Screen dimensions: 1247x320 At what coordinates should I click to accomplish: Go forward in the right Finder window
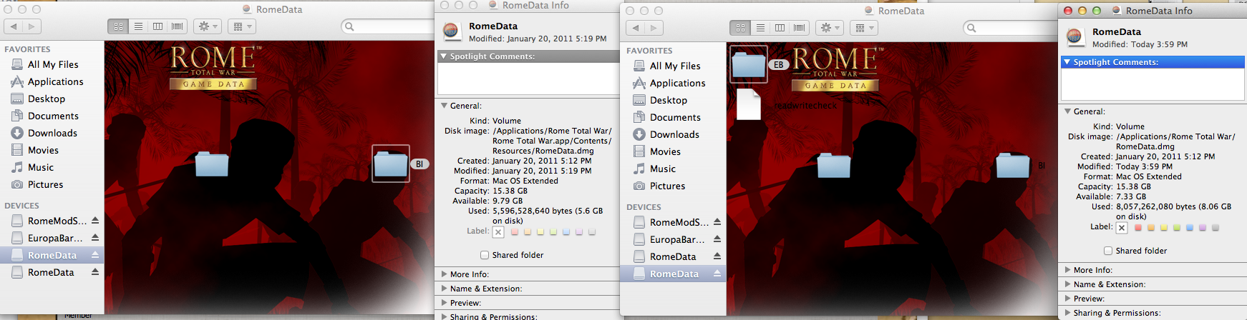[654, 28]
